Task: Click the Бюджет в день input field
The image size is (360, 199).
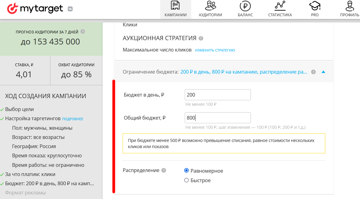Action: point(217,95)
